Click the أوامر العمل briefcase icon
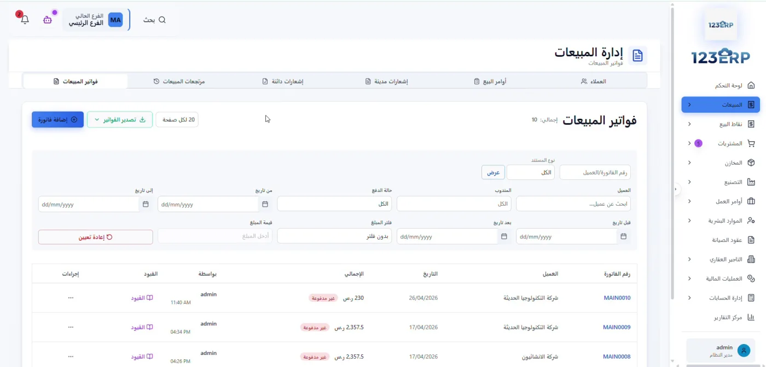Image resolution: width=766 pixels, height=367 pixels. pos(751,201)
